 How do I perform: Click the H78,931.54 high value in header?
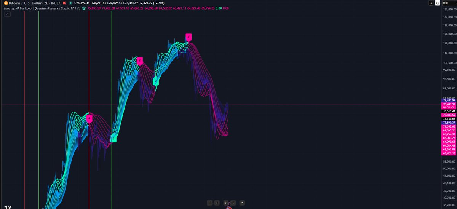(x=99, y=3)
